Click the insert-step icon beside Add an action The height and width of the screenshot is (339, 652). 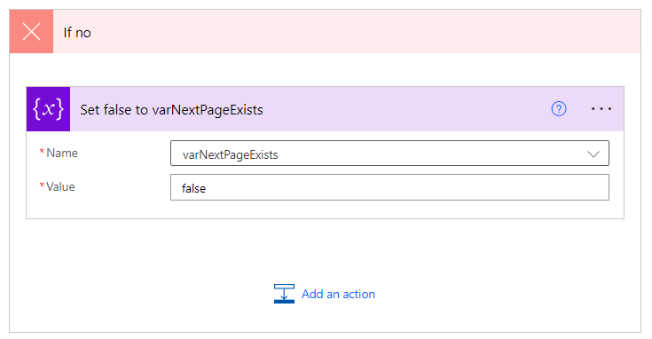284,294
